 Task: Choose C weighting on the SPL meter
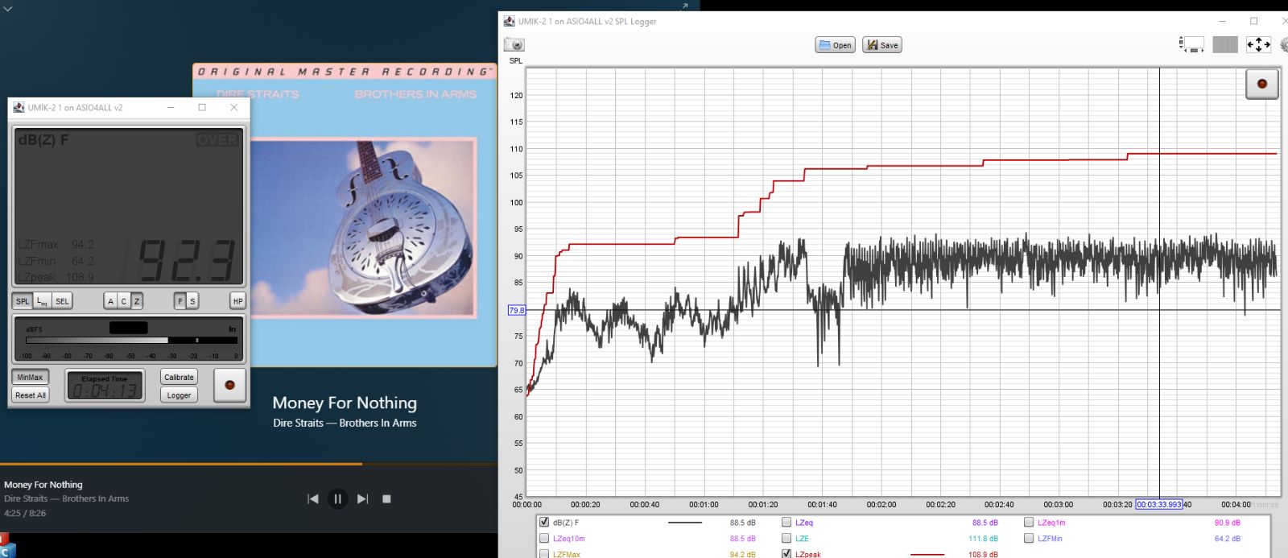[x=123, y=301]
